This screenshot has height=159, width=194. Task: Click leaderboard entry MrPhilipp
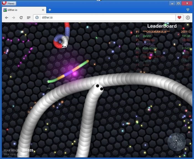149,40
